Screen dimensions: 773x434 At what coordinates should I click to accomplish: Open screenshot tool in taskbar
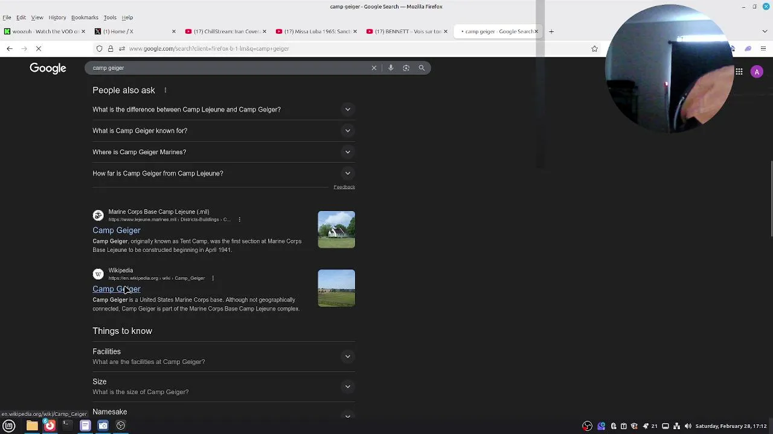pyautogui.click(x=103, y=426)
